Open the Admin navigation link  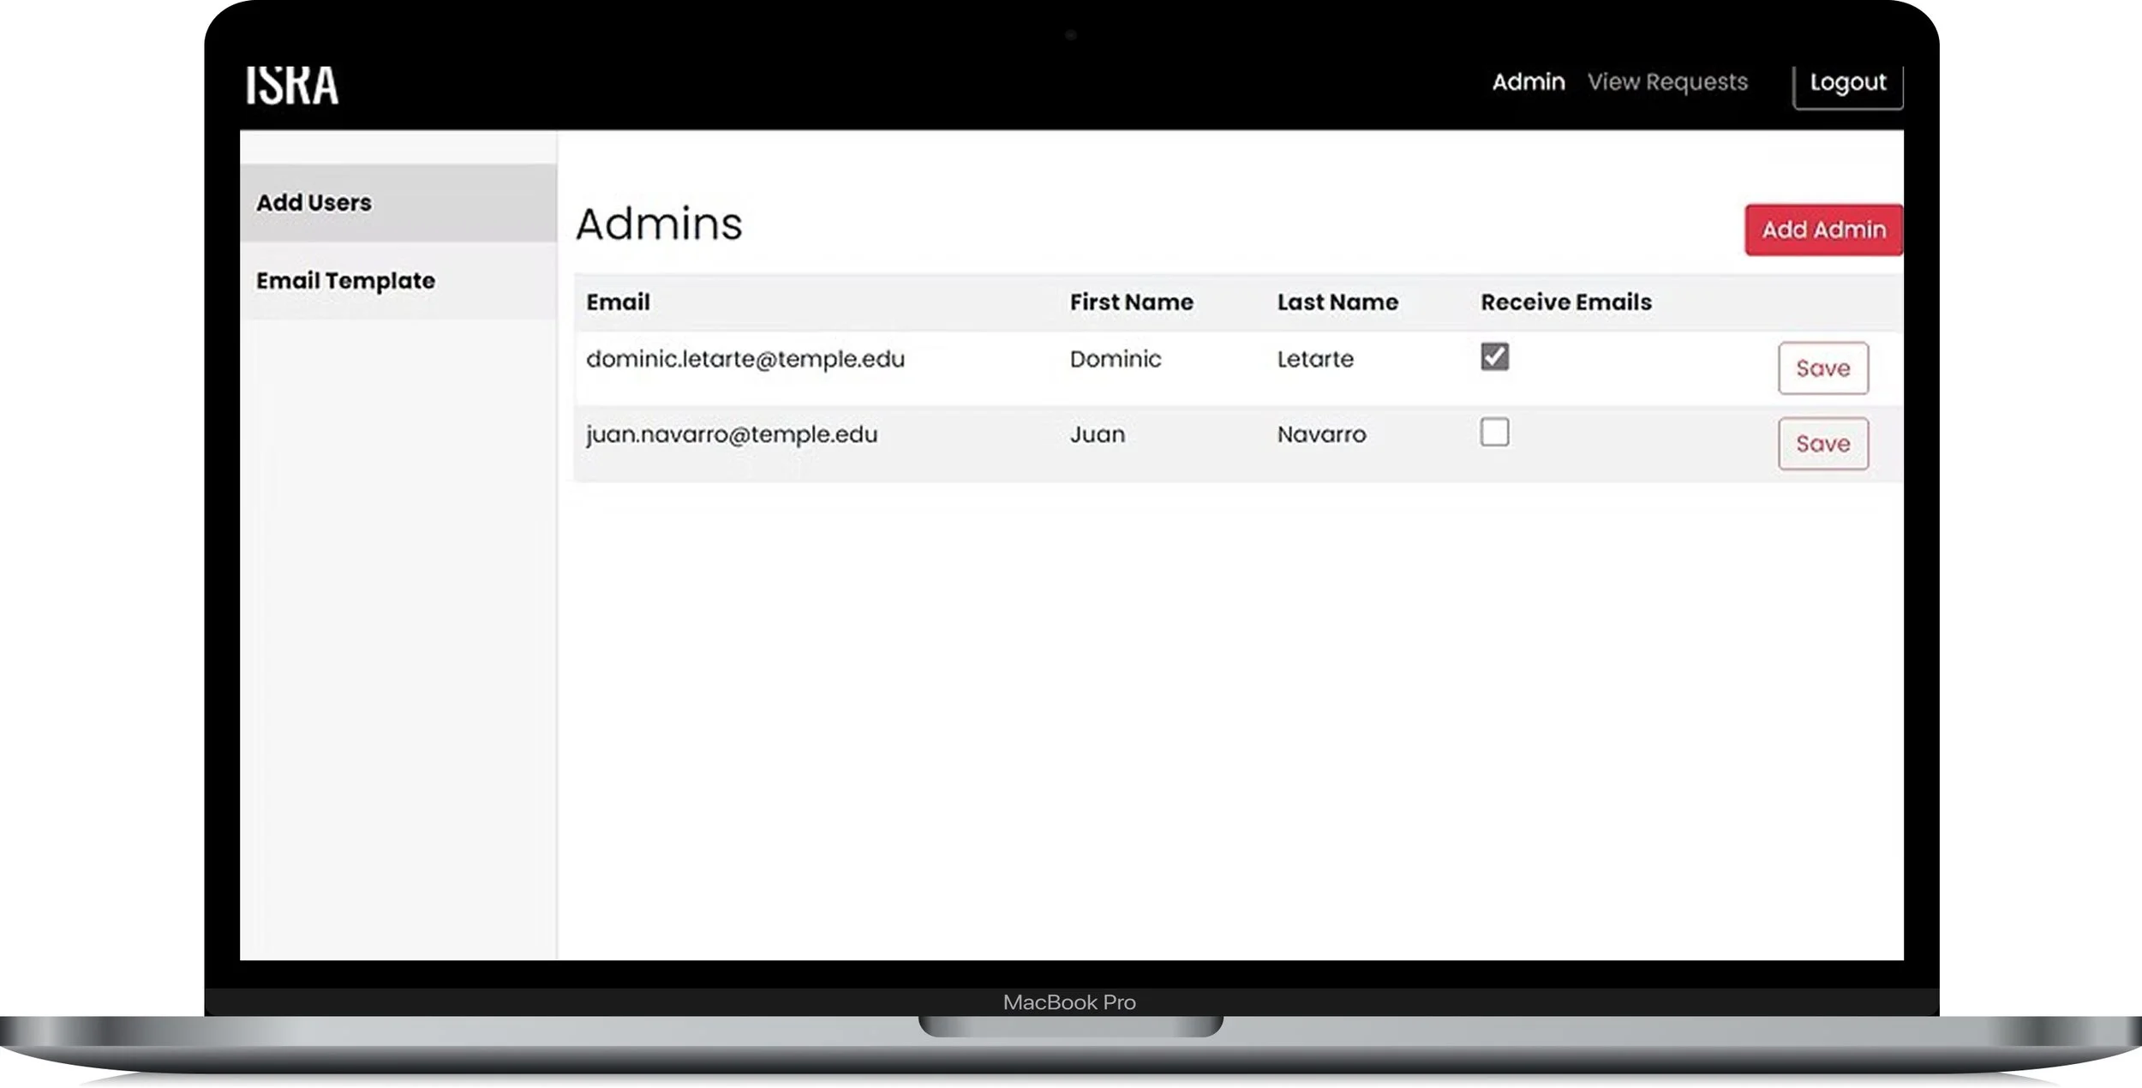click(x=1528, y=82)
